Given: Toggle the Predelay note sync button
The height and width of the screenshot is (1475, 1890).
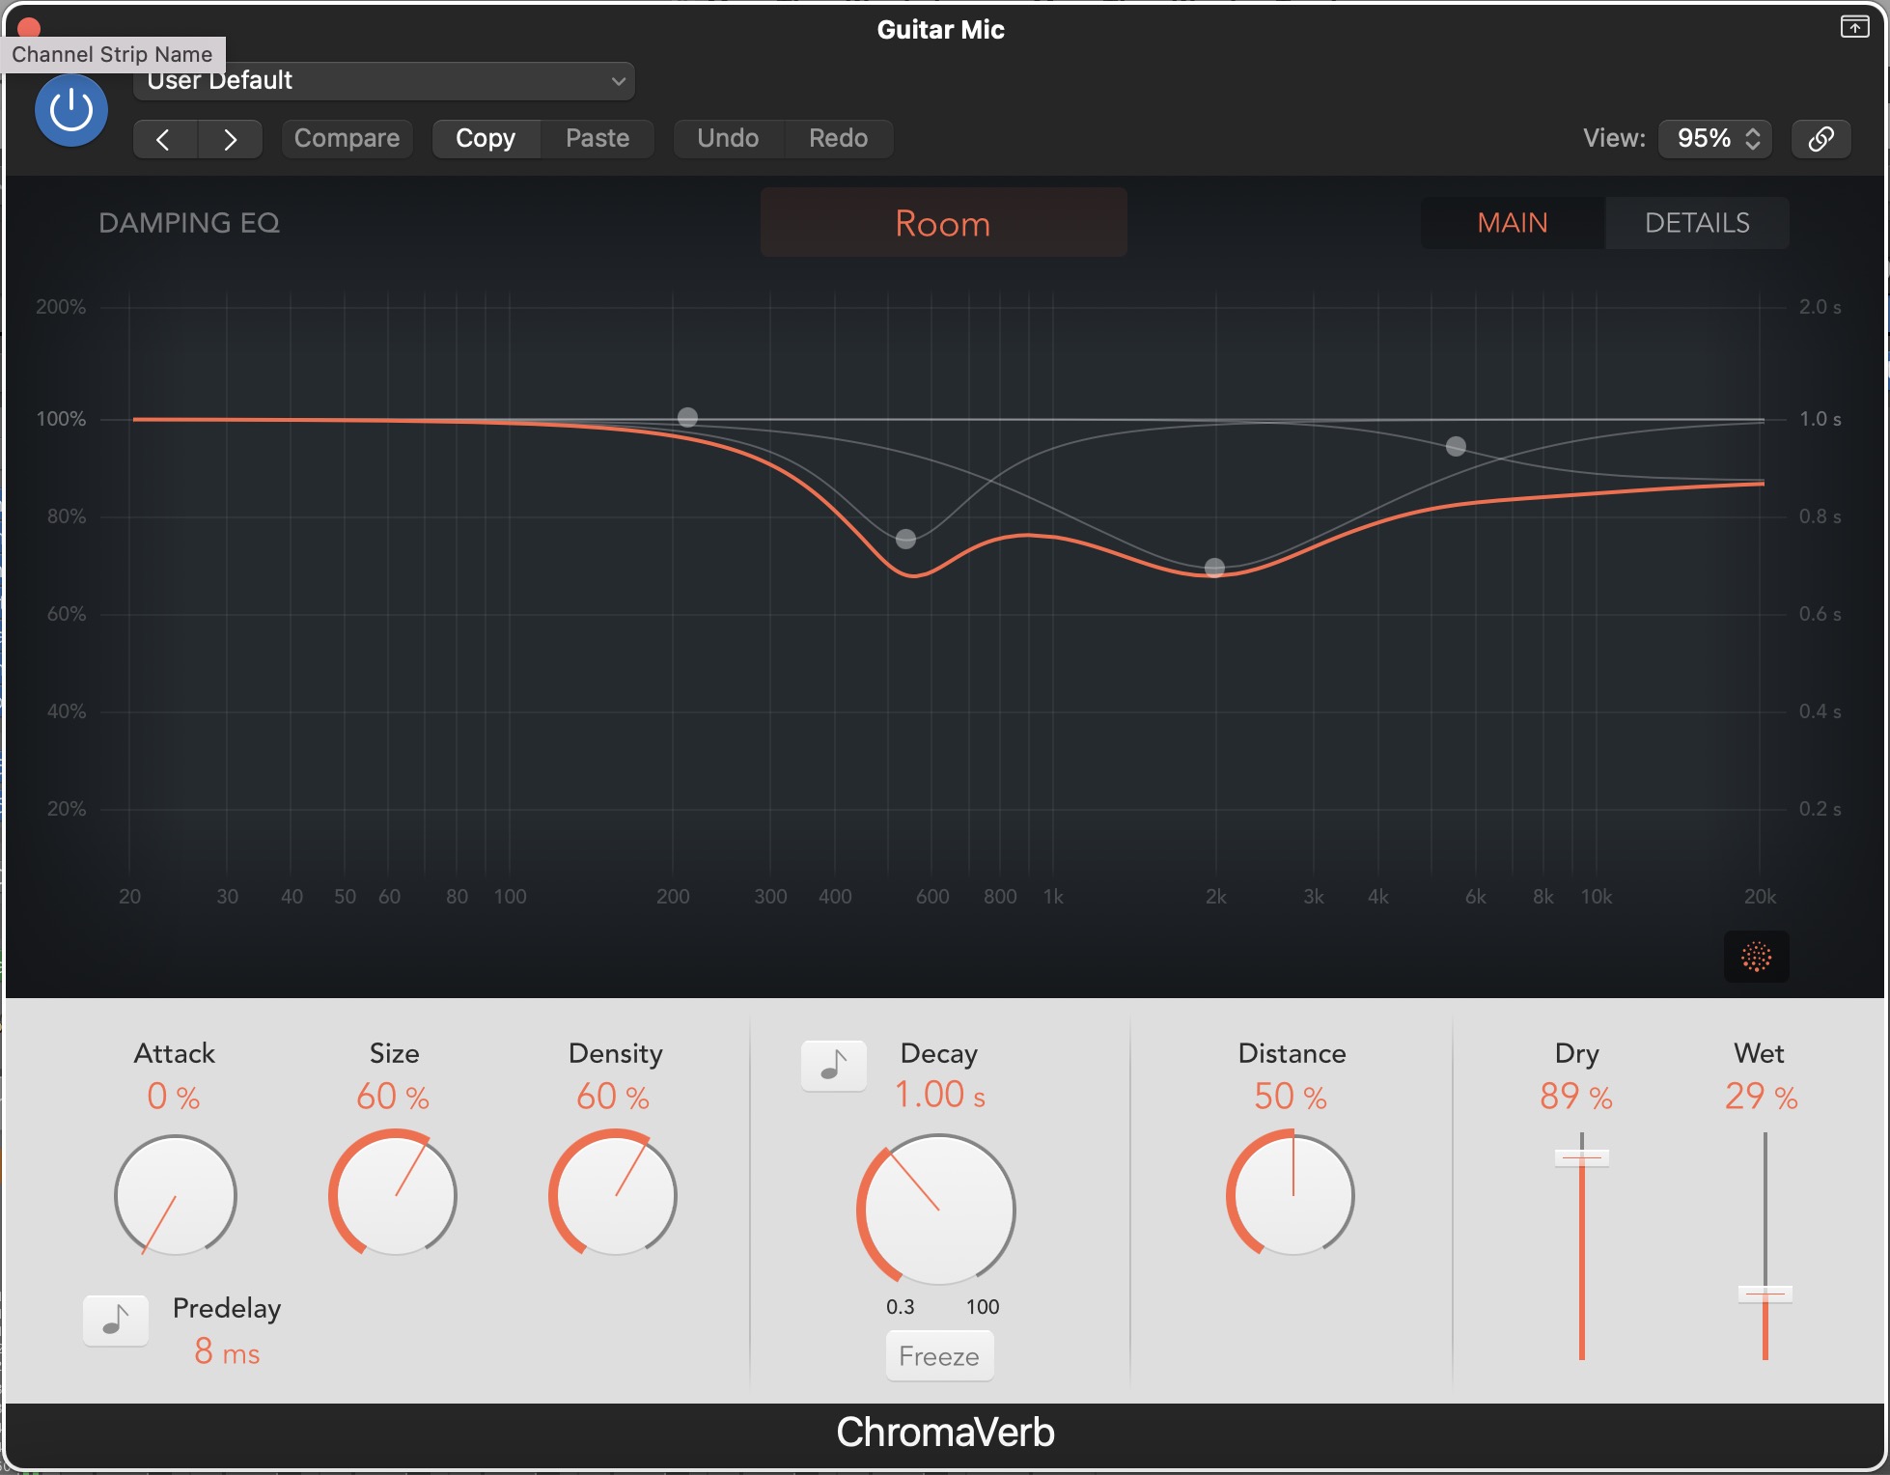Looking at the screenshot, I should (x=116, y=1321).
